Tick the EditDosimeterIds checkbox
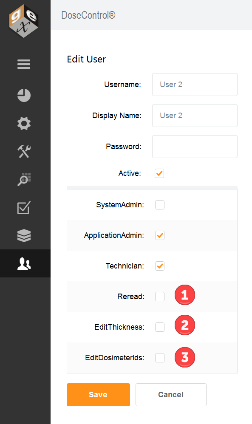This screenshot has height=424, width=252. tap(160, 357)
